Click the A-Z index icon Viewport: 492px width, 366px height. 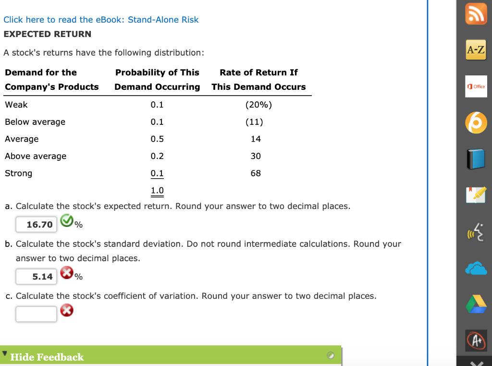point(476,49)
